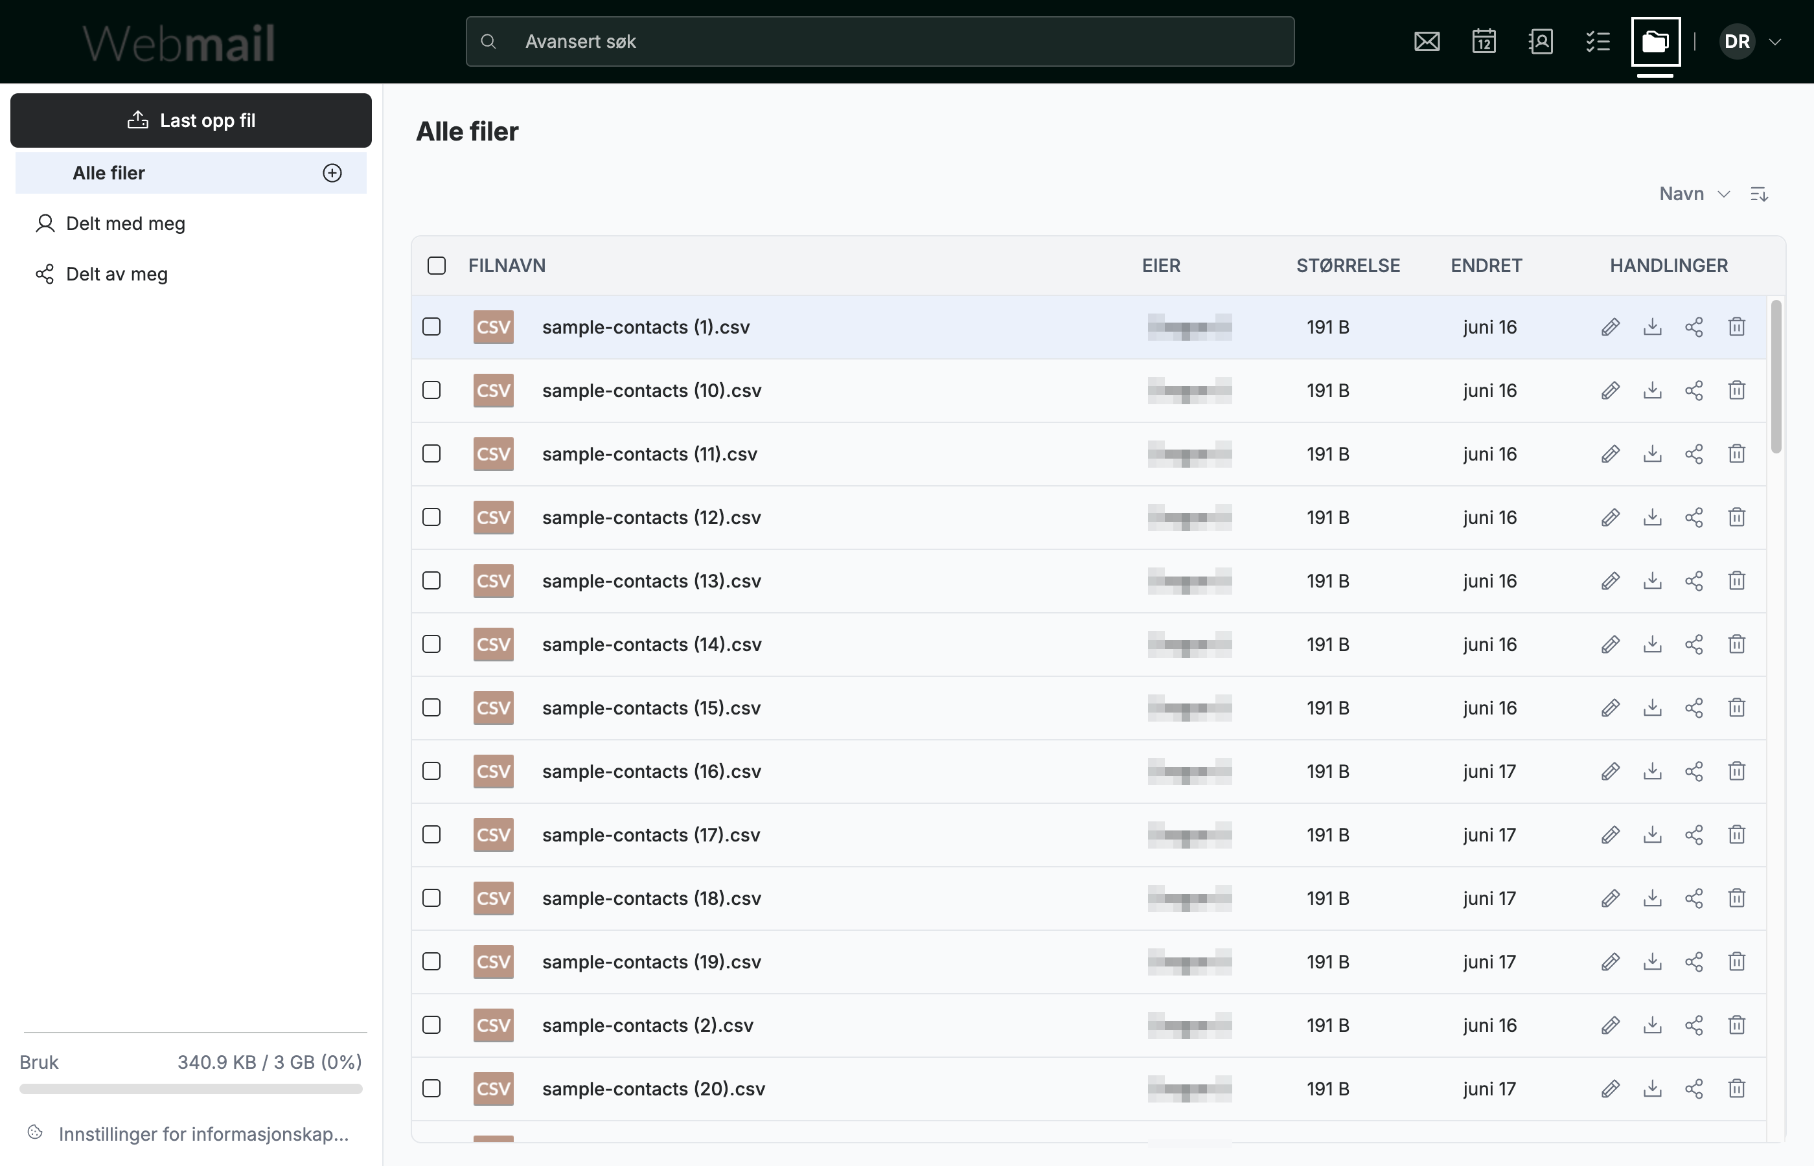Image resolution: width=1814 pixels, height=1166 pixels.
Task: Click the HANDLINGER column header
Action: click(1669, 266)
